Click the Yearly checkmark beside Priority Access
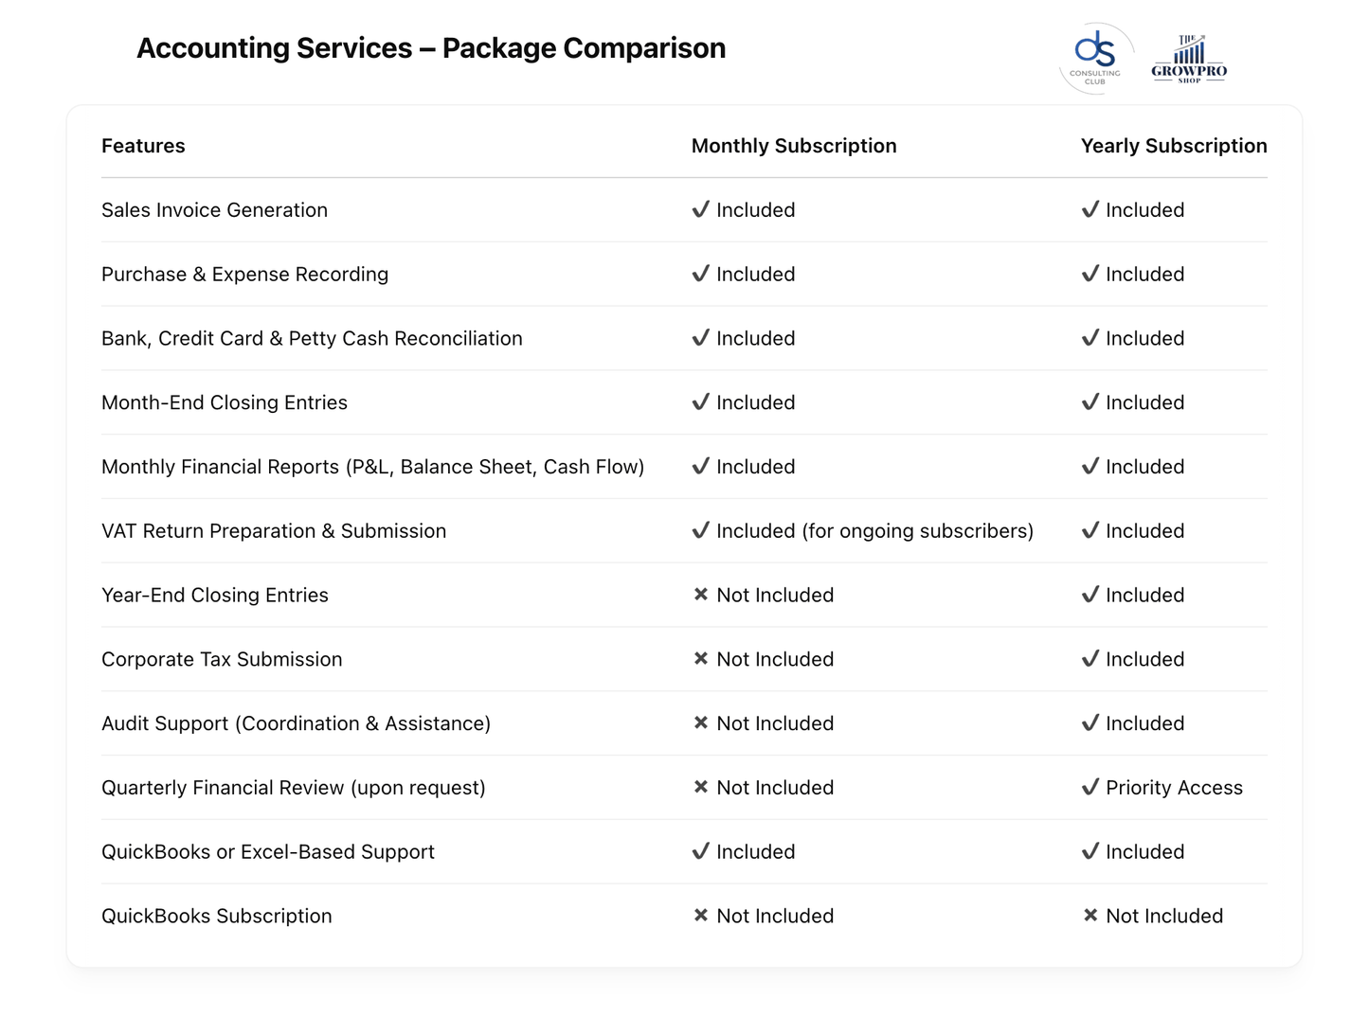 click(1090, 787)
